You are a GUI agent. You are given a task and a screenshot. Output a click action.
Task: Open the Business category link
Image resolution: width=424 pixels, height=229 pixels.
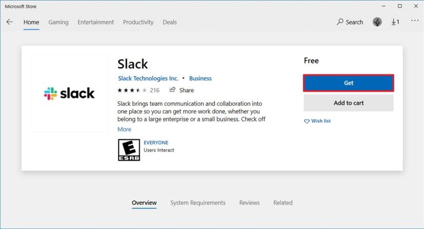coord(200,78)
